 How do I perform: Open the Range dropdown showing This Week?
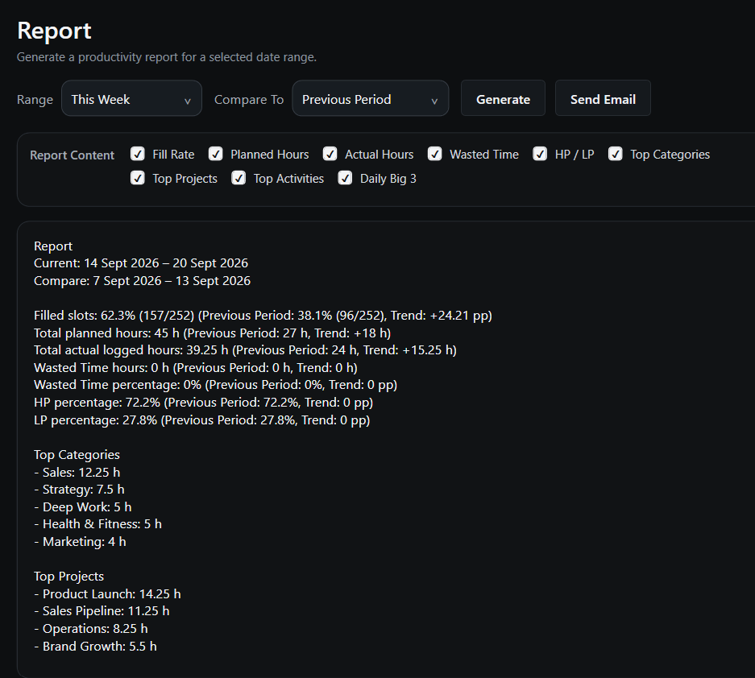[x=131, y=98]
